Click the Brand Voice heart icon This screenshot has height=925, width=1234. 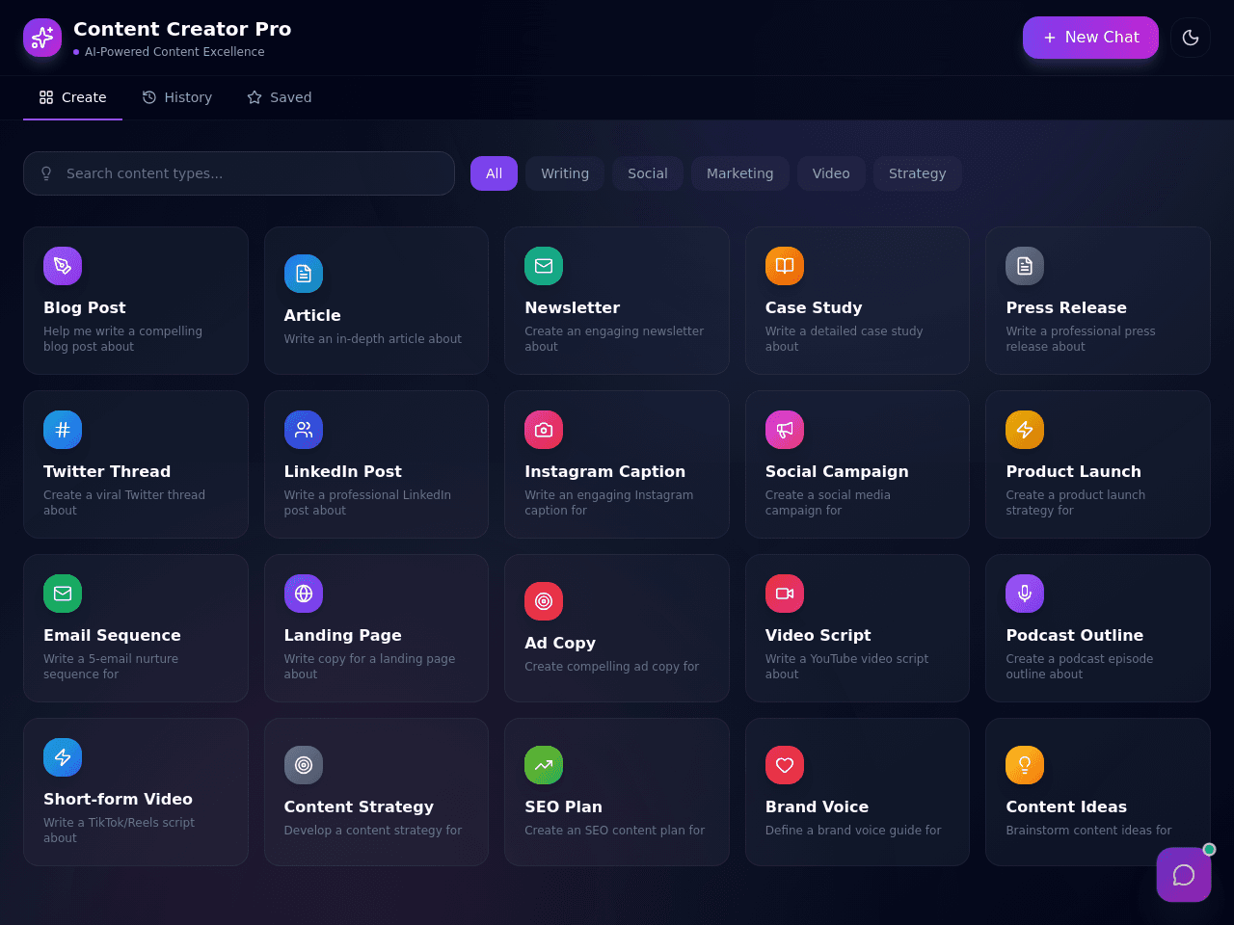785,765
